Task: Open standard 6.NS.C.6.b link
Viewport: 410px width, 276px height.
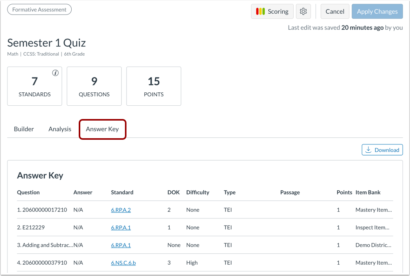Action: click(123, 262)
